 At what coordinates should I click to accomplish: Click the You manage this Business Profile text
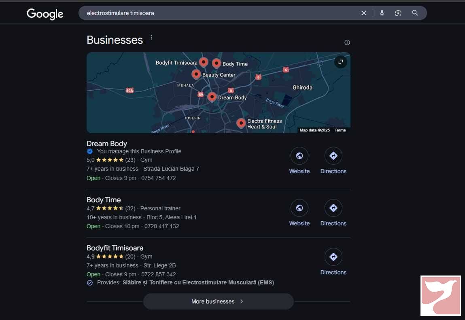[x=139, y=151]
